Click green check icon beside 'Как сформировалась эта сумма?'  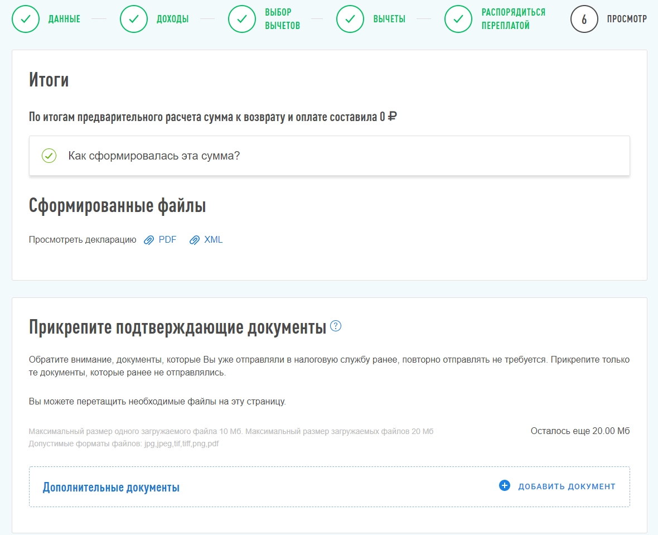point(49,156)
